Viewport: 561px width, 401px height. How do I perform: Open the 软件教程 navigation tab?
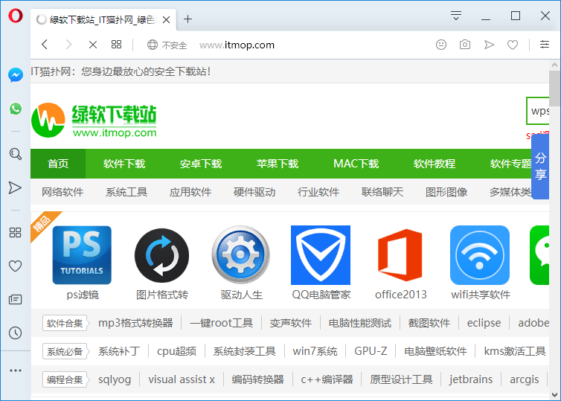[x=435, y=164]
